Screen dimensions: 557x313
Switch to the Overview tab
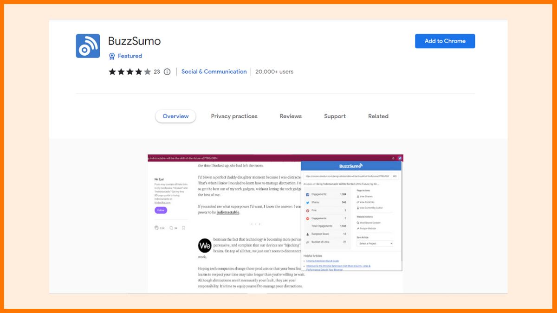175,116
